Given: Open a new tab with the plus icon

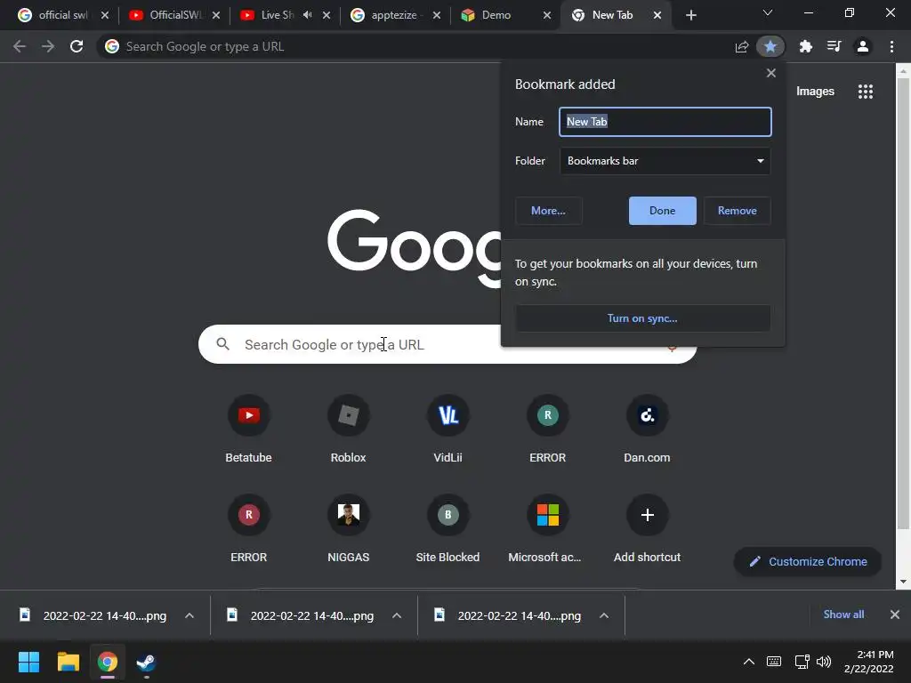Looking at the screenshot, I should point(690,15).
